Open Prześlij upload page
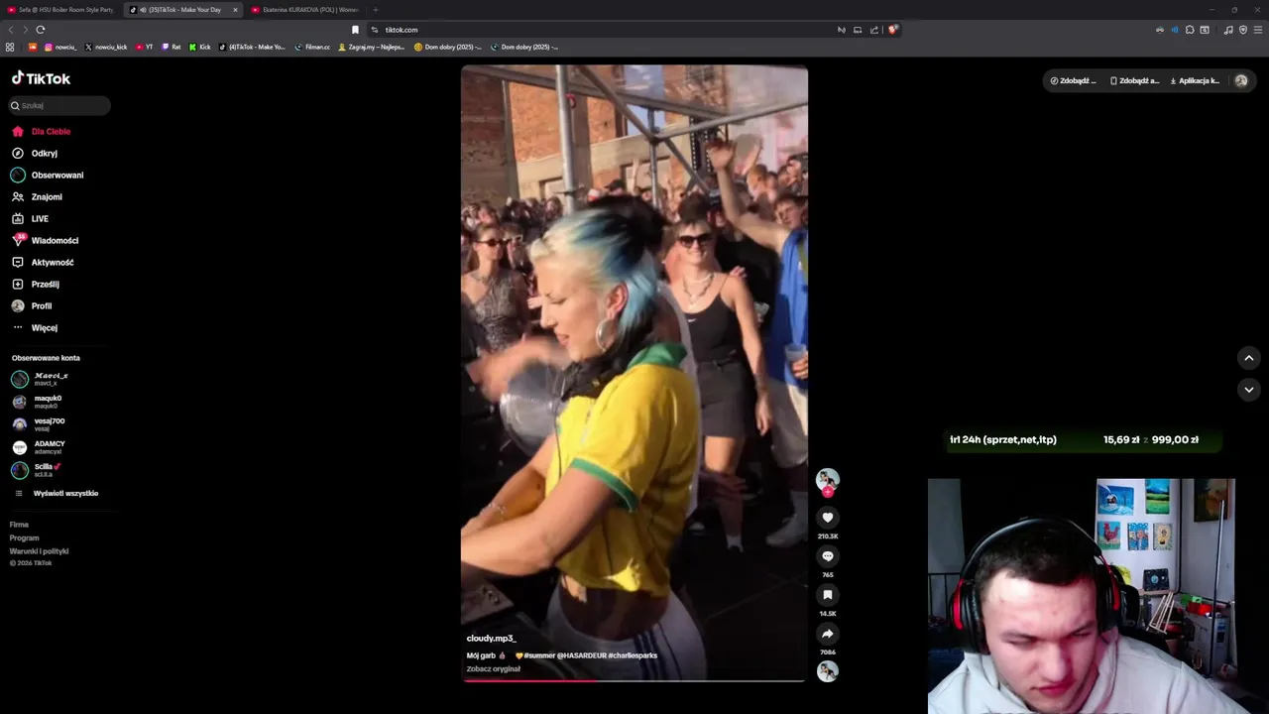Screen dimensions: 1269x714 [36, 284]
